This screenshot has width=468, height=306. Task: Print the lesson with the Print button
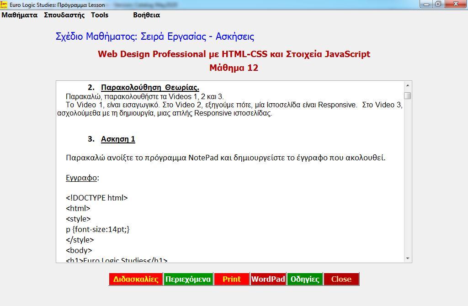(x=232, y=279)
